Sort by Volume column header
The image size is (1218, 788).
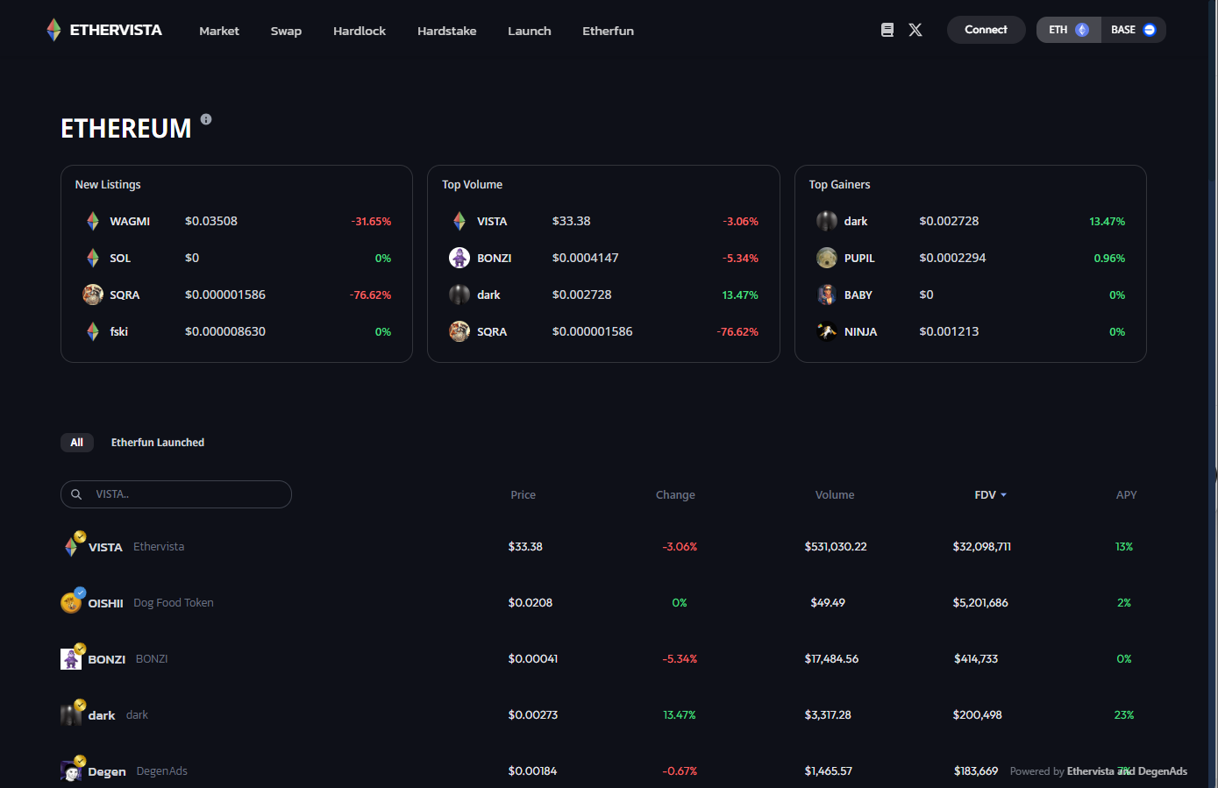tap(834, 495)
